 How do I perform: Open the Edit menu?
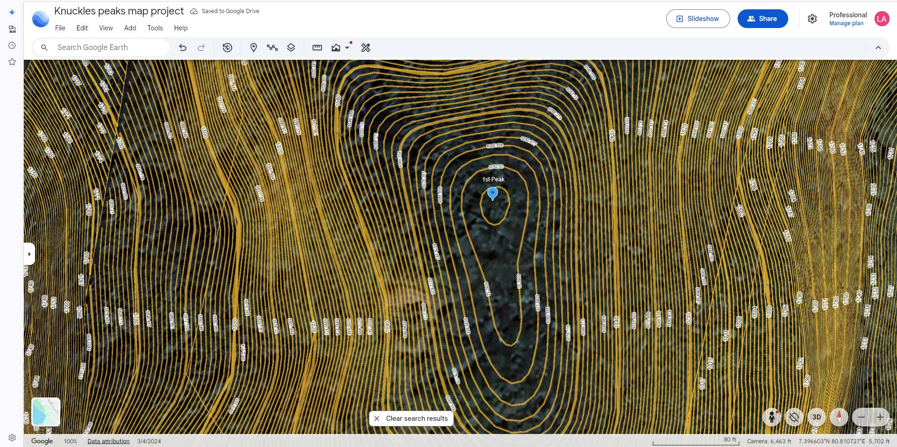82,28
